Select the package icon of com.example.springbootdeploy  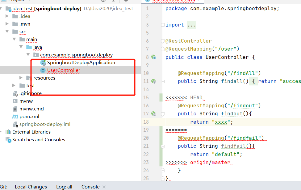click(36, 55)
